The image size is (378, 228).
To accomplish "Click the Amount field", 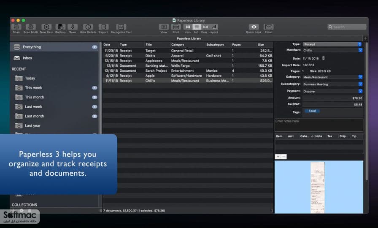I will (x=333, y=98).
